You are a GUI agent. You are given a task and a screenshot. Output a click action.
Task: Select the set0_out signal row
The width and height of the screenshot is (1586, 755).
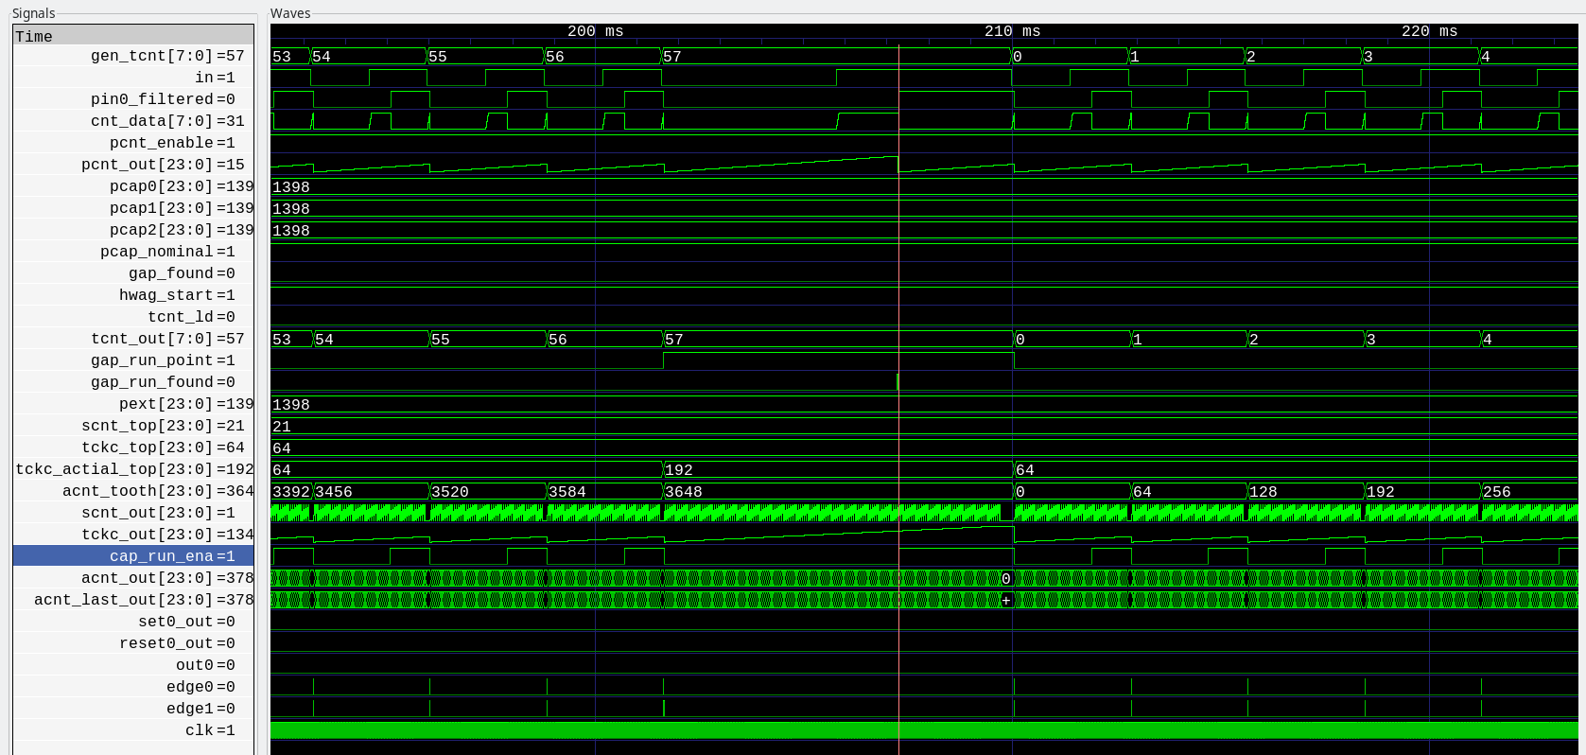tap(133, 622)
